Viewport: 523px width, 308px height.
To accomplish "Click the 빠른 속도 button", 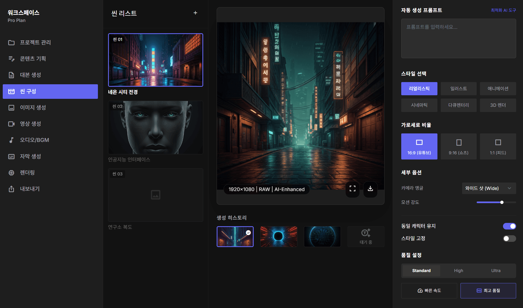I will (x=429, y=290).
